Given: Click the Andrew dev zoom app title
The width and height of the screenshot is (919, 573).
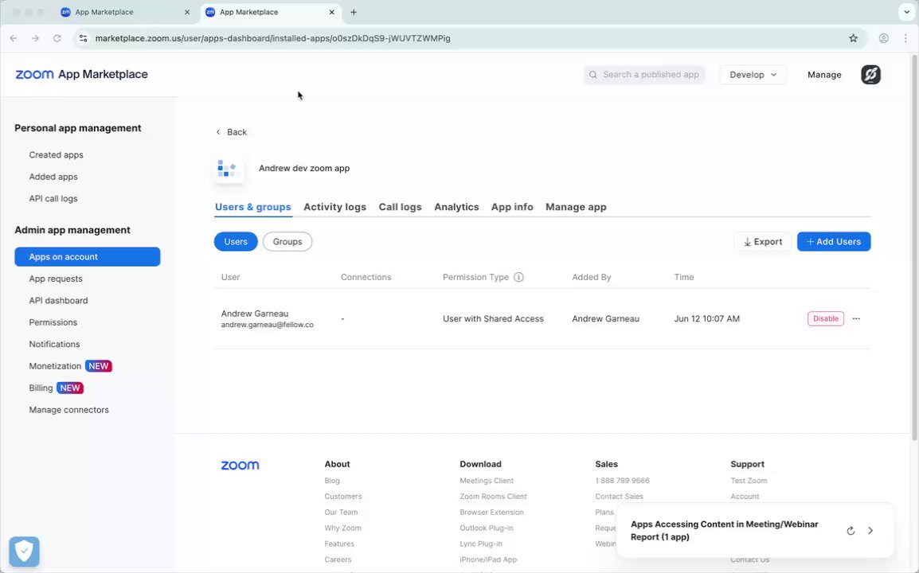Looking at the screenshot, I should (304, 168).
